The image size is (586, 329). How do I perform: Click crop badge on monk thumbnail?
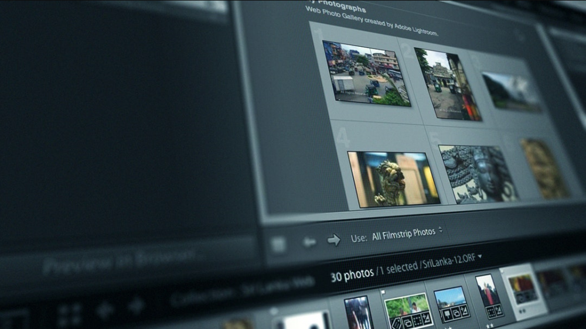tap(490, 311)
